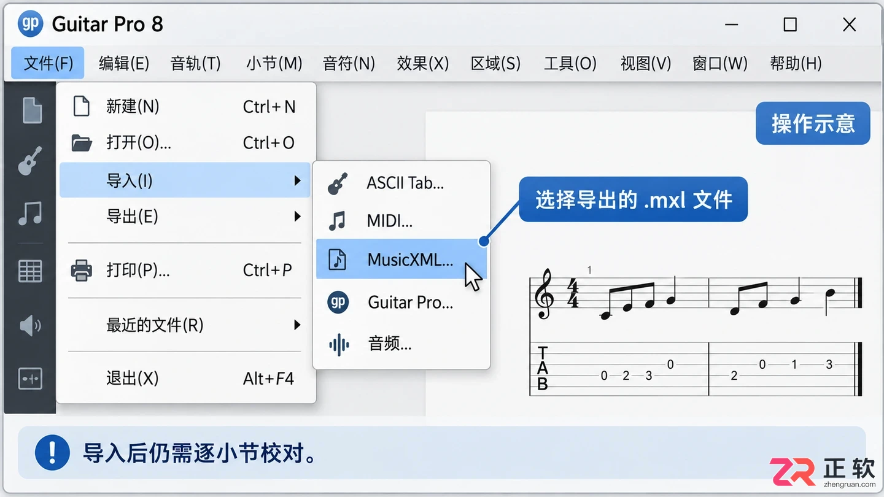
Task: Click the guitar sidebar icon
Action: point(30,161)
